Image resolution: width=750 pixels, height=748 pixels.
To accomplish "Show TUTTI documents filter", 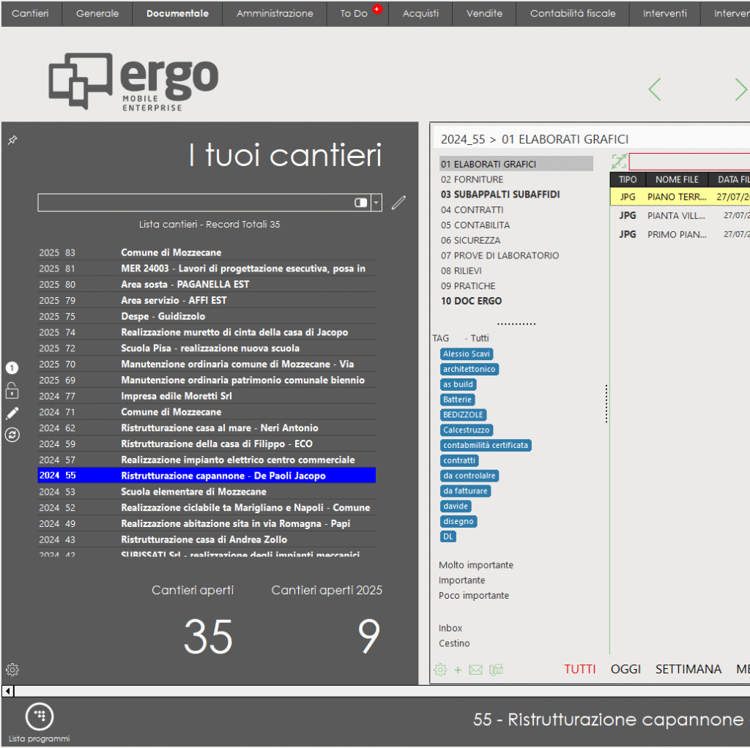I will [580, 669].
